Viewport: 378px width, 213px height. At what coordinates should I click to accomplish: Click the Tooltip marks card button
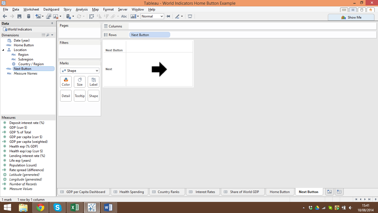(x=80, y=96)
